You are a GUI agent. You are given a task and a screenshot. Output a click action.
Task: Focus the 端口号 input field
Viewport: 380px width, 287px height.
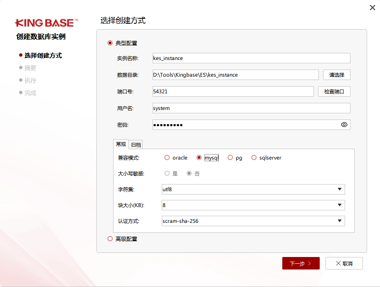coord(233,92)
